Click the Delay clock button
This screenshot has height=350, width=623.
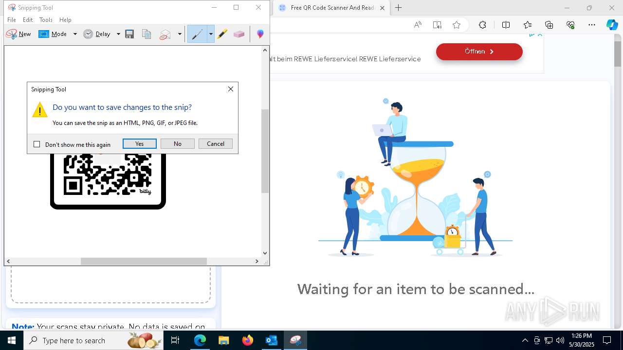(97, 34)
